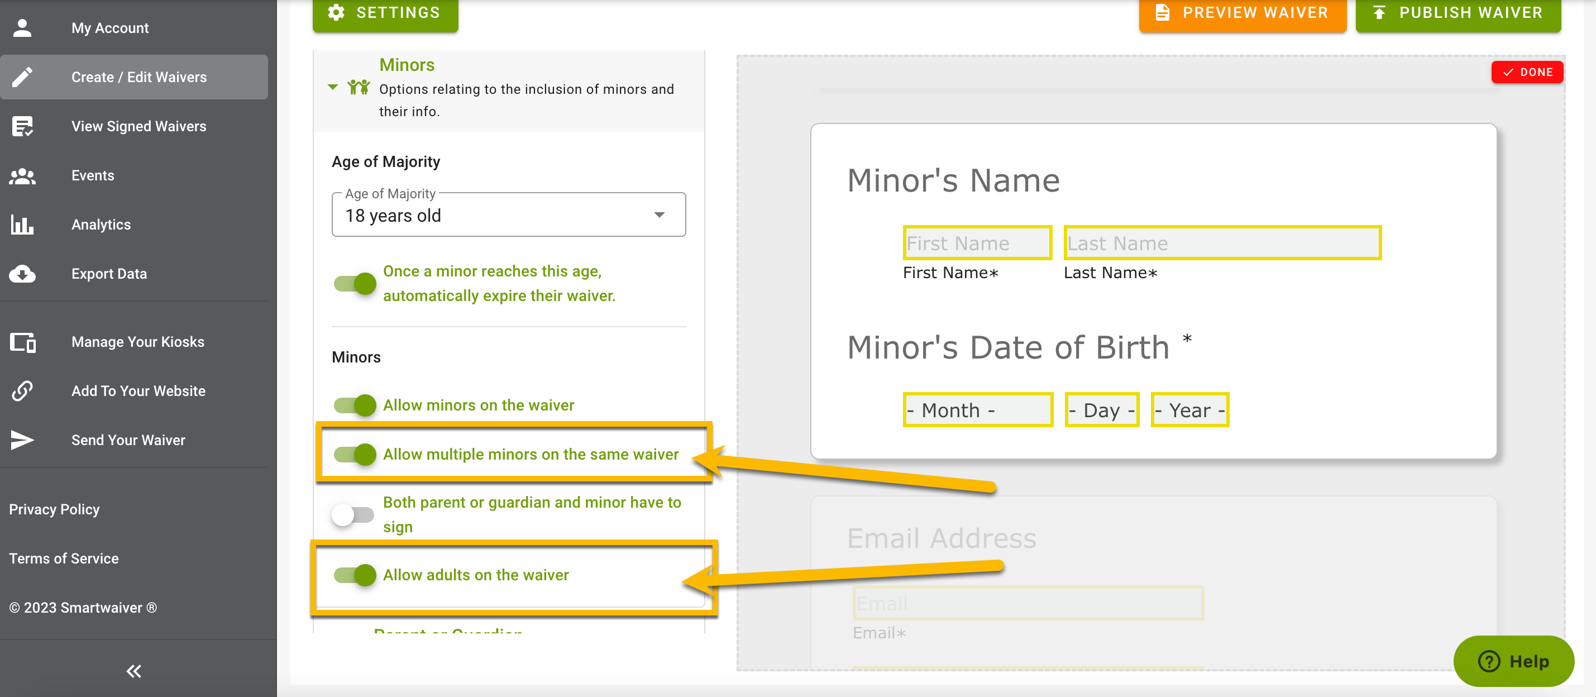Click the pencil icon for Create / Edit Waivers
The image size is (1596, 697).
coord(22,77)
